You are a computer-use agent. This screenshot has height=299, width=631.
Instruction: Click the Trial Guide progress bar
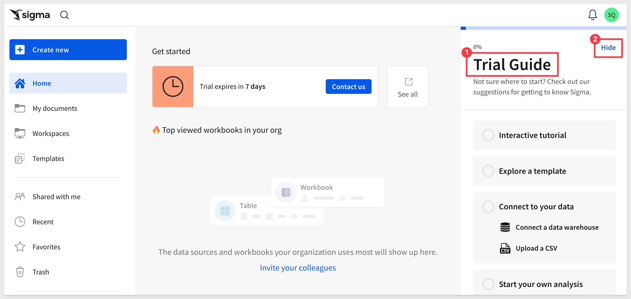coord(544,28)
